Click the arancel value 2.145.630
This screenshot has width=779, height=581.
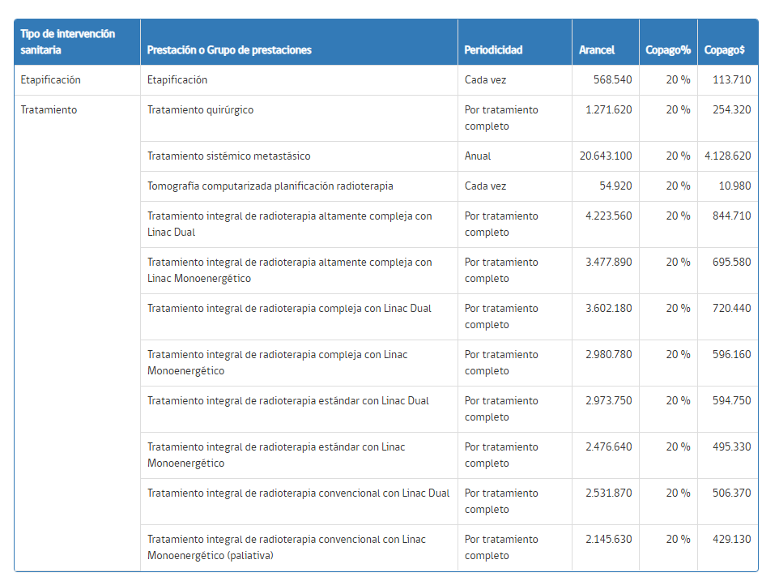click(608, 540)
